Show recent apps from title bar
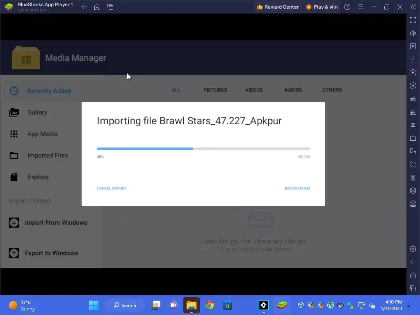The width and height of the screenshot is (420, 315). pyautogui.click(x=110, y=7)
